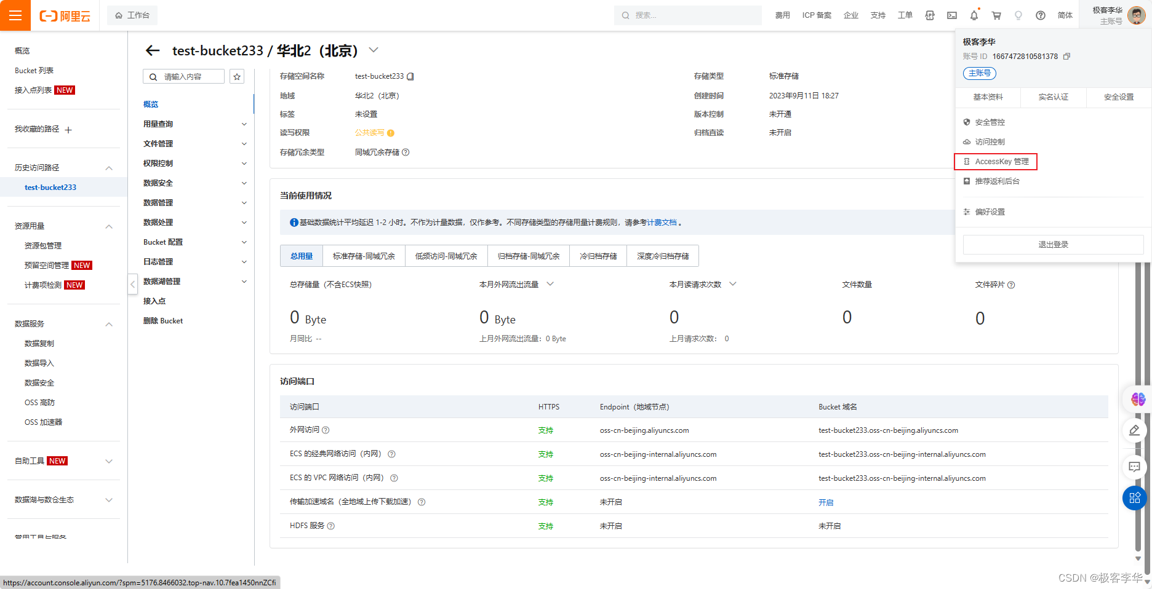
Task: Click 删除 Bucket menu item
Action: pyautogui.click(x=163, y=321)
